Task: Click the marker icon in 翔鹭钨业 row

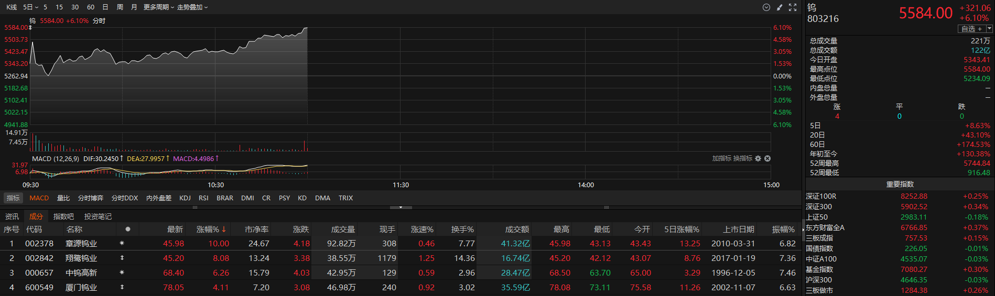Action: [122, 258]
